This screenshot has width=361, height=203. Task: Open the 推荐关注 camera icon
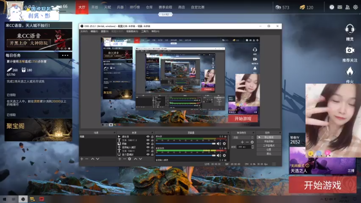(x=350, y=50)
